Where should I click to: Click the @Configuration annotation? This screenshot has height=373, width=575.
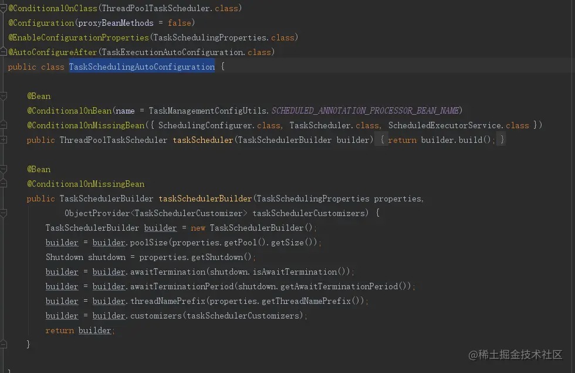coord(41,23)
